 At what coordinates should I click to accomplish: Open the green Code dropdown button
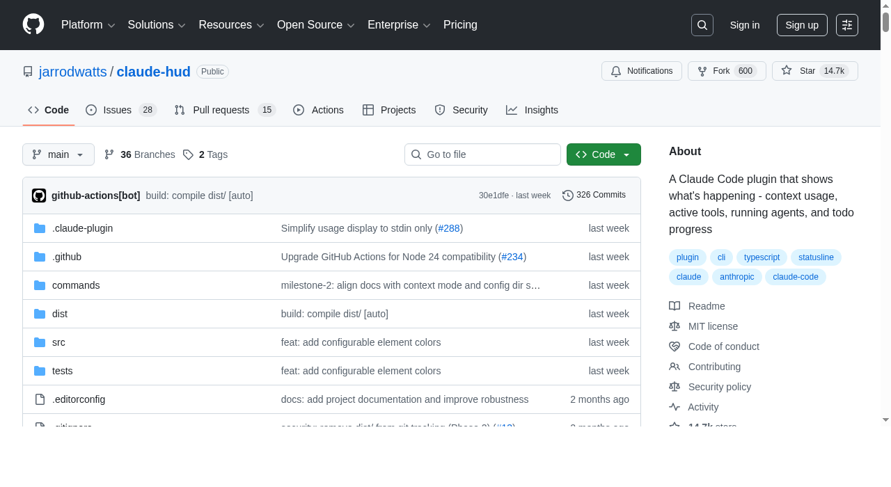[x=603, y=154]
